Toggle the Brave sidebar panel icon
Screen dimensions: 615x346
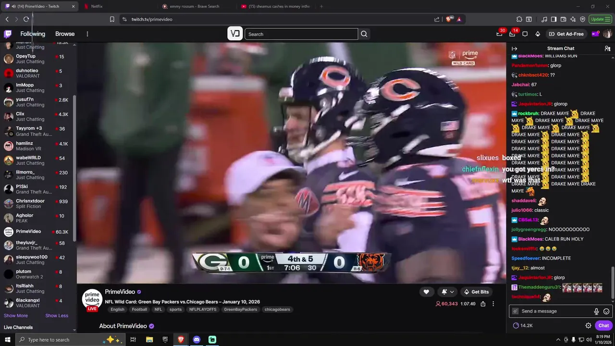click(553, 19)
